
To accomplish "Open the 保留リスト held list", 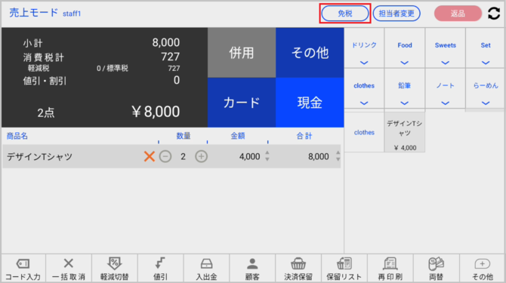I will (344, 269).
